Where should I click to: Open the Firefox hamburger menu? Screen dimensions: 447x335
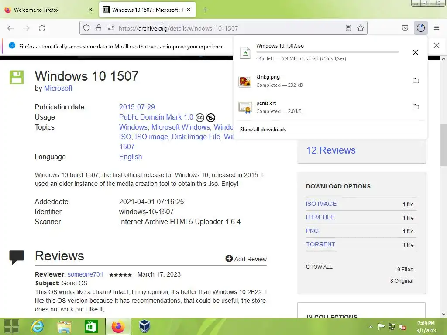coord(436,28)
